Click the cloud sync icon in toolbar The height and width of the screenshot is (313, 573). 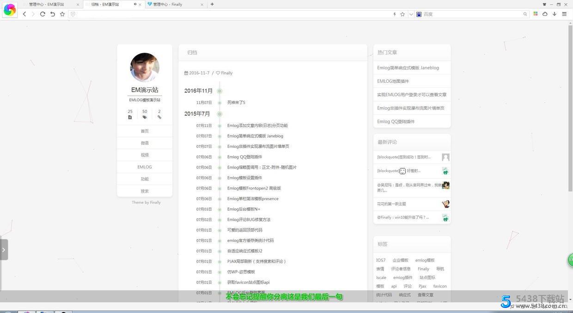tap(545, 14)
